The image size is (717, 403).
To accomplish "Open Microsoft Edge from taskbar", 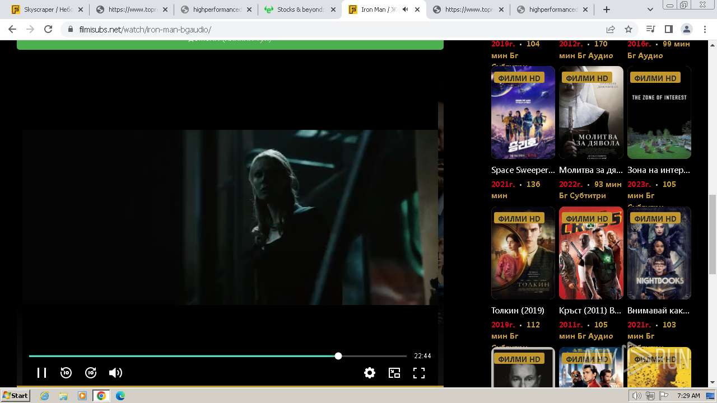I will click(x=120, y=396).
